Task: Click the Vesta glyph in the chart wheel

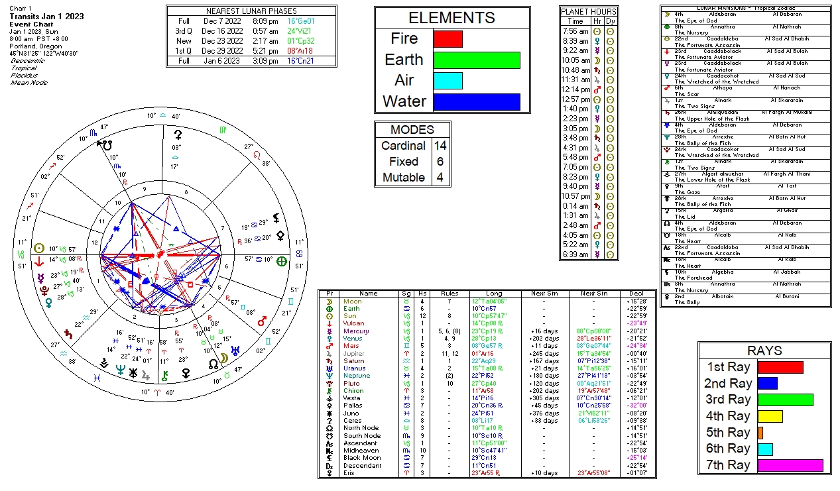Action: [105, 364]
